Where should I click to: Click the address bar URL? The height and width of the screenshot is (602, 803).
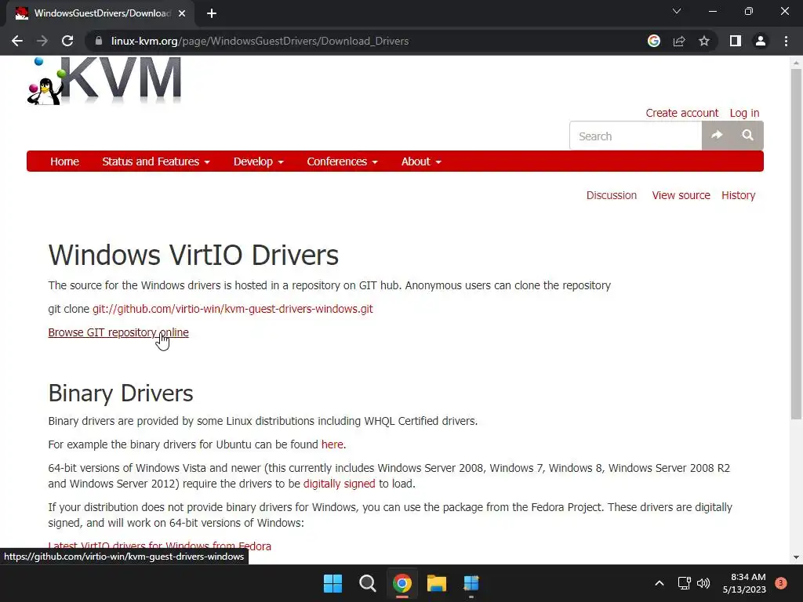(260, 41)
